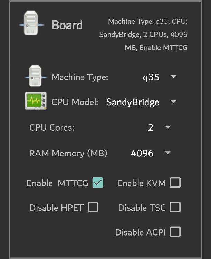
Task: Click the Board summary description text
Action: [143, 35]
